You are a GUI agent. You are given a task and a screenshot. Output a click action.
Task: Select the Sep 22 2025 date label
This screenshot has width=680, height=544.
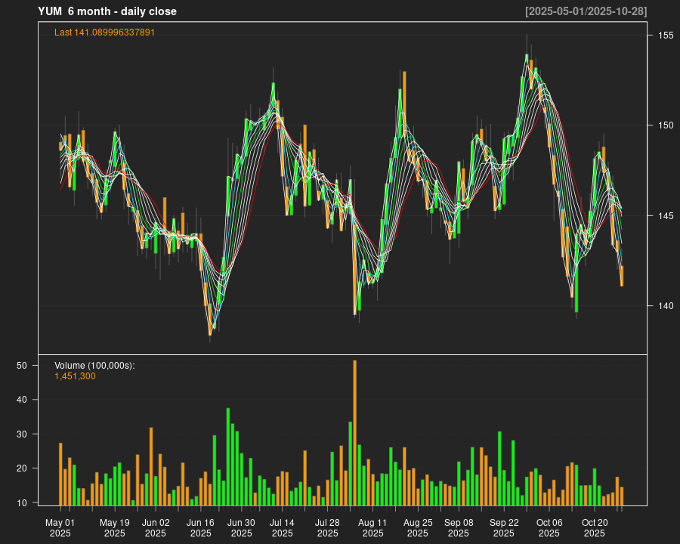[504, 527]
